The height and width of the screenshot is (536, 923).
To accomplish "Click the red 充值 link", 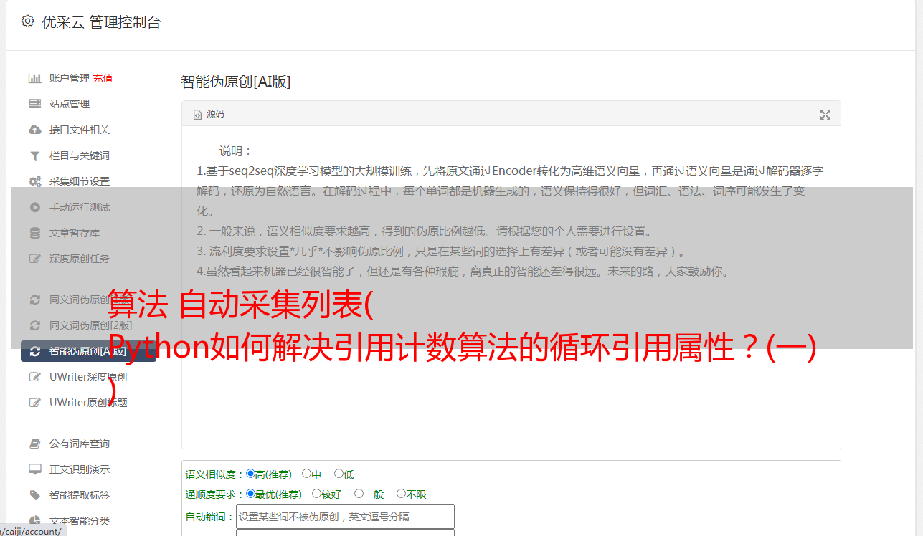I will click(103, 78).
